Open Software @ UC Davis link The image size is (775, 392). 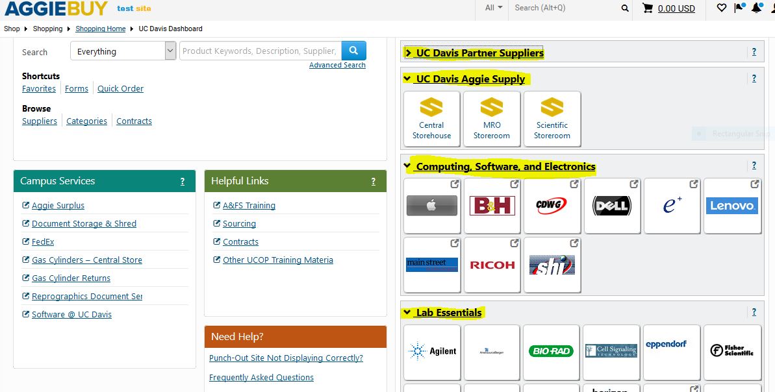71,315
